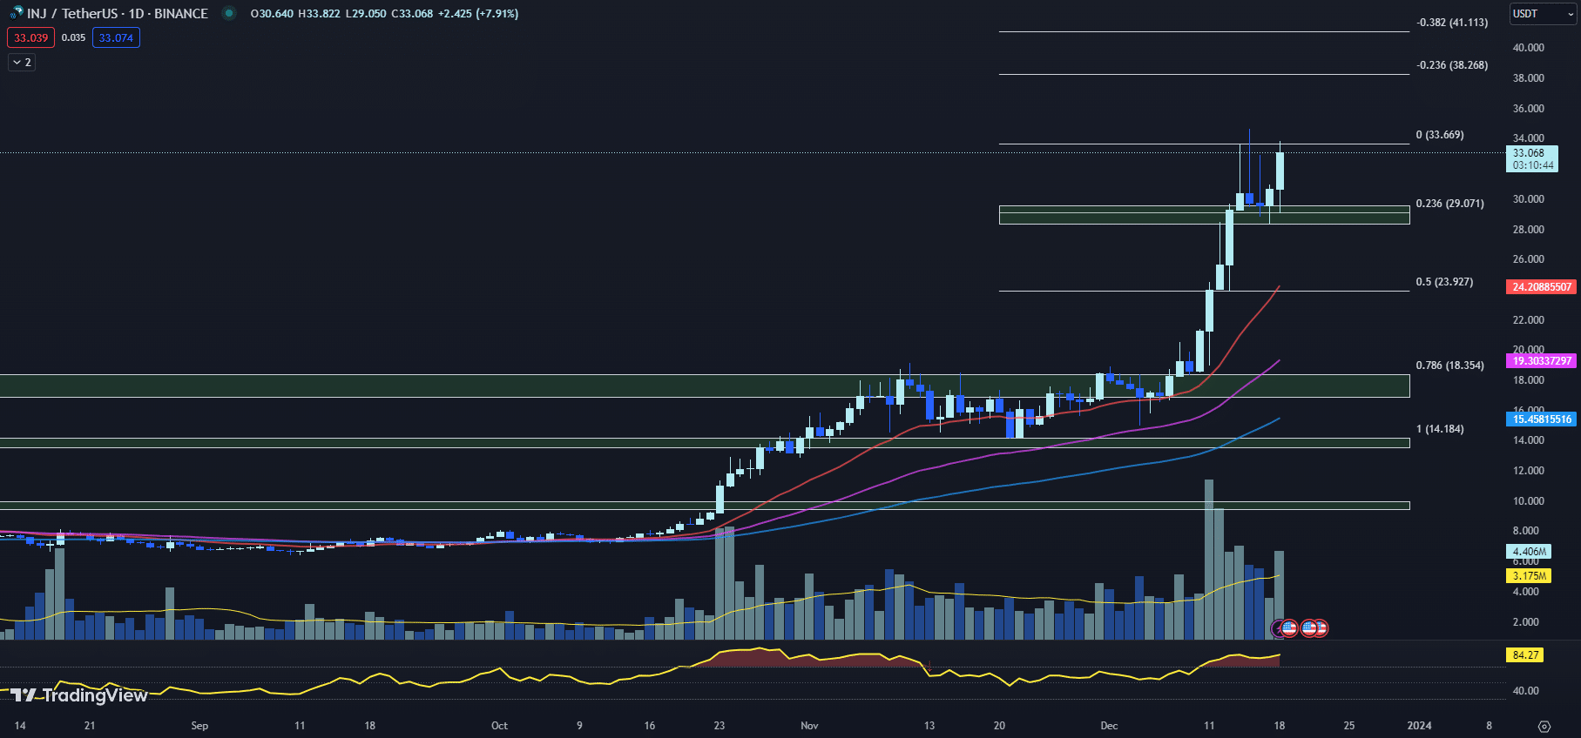The image size is (1581, 738).
Task: Click the purple lightning event marker
Action: coord(1279,627)
